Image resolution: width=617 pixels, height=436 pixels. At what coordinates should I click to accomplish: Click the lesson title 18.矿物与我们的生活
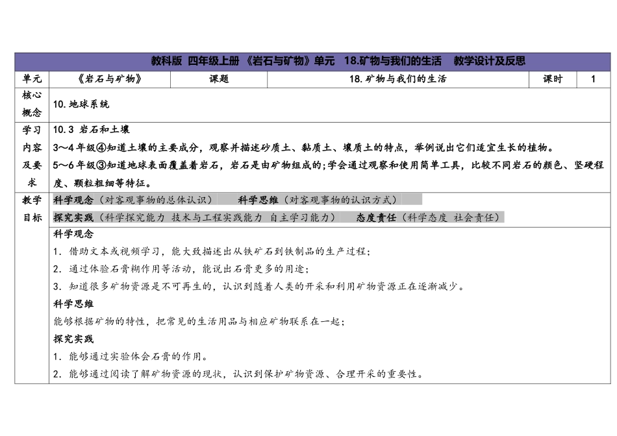398,79
